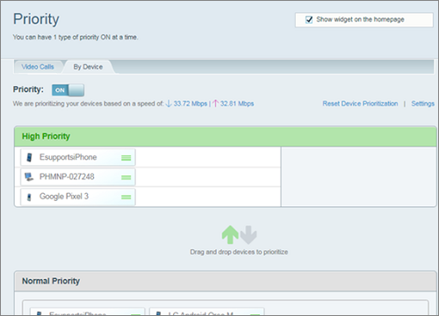Click 'You can have 1 type of priority' text

coord(76,37)
